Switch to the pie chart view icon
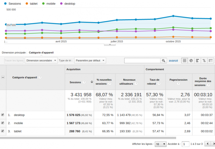Viewport: 215px width, 149px height. (191, 61)
